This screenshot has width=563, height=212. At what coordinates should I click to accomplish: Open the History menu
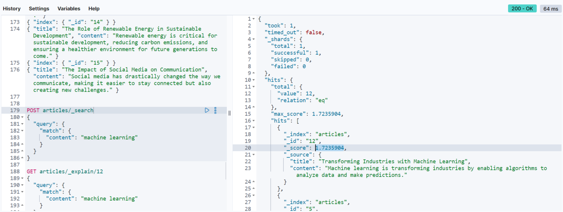(12, 8)
